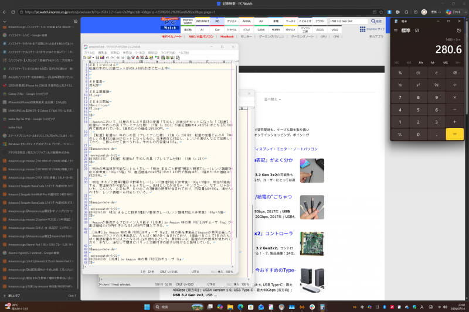Open the MacBook category link
This screenshot has width=469, height=312.
click(x=227, y=36)
